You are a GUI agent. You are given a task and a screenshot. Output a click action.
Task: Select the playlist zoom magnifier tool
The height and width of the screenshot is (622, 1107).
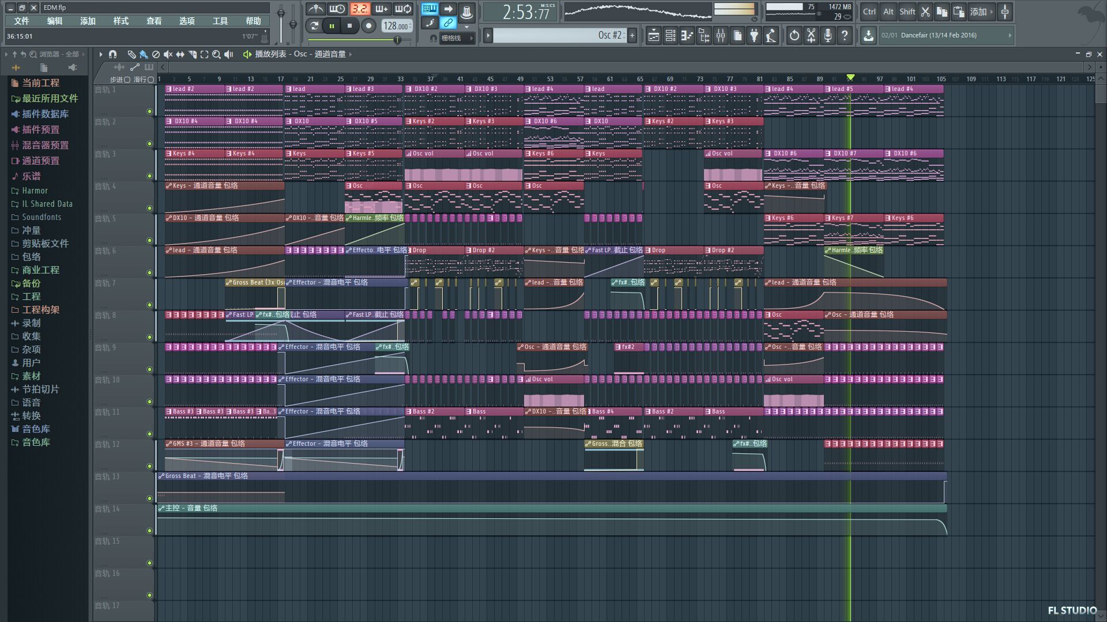(216, 54)
